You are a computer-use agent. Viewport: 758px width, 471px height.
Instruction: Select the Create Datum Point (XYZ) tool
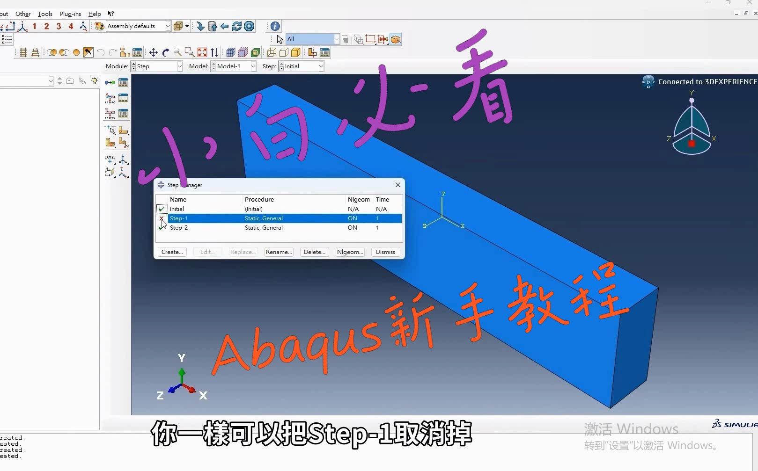point(110,159)
